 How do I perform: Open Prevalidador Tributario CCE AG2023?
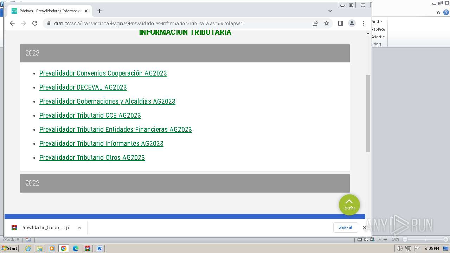coord(90,115)
